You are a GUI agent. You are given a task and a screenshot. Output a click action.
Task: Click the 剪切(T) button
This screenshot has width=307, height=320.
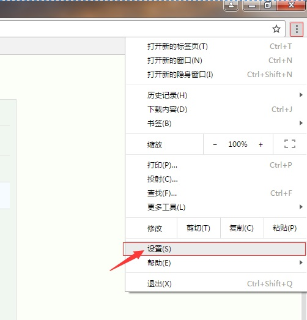(199, 228)
